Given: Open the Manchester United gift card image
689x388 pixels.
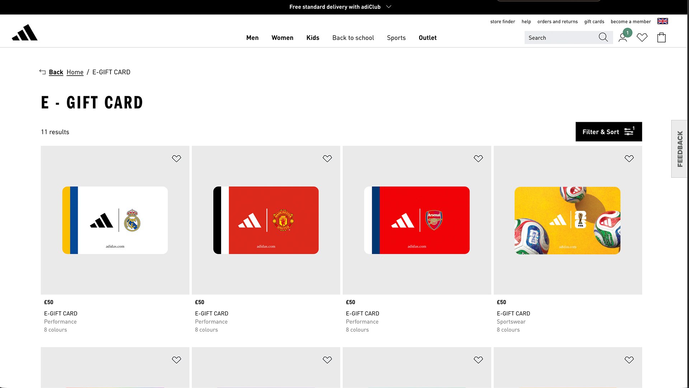Looking at the screenshot, I should (x=266, y=220).
